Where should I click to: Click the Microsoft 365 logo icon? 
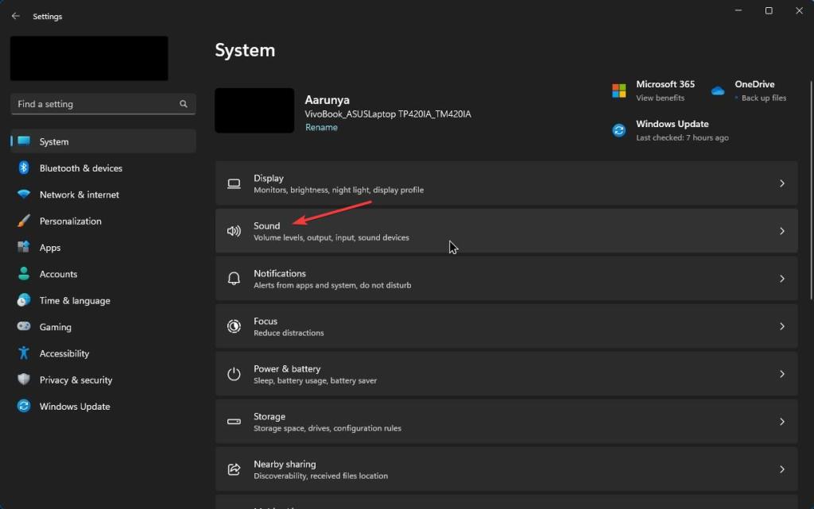click(x=618, y=91)
